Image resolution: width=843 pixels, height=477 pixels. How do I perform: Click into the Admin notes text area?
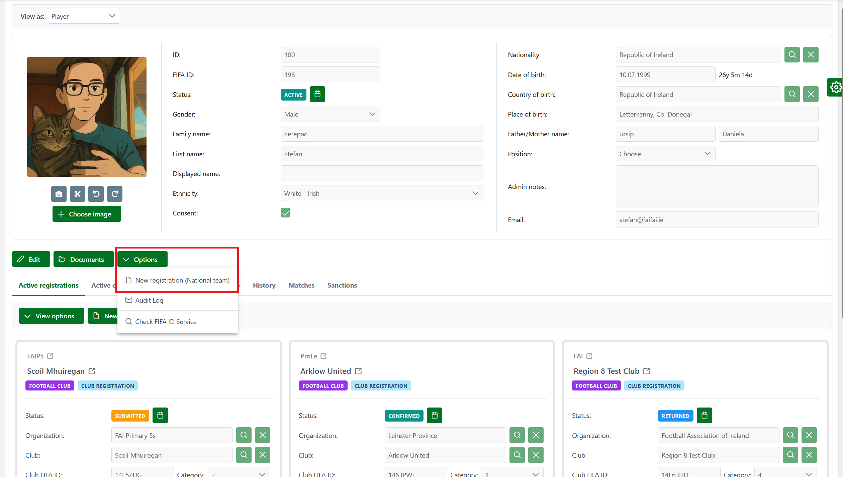tap(717, 187)
